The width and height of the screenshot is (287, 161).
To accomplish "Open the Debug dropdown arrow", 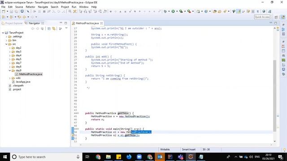I will coord(169,11).
